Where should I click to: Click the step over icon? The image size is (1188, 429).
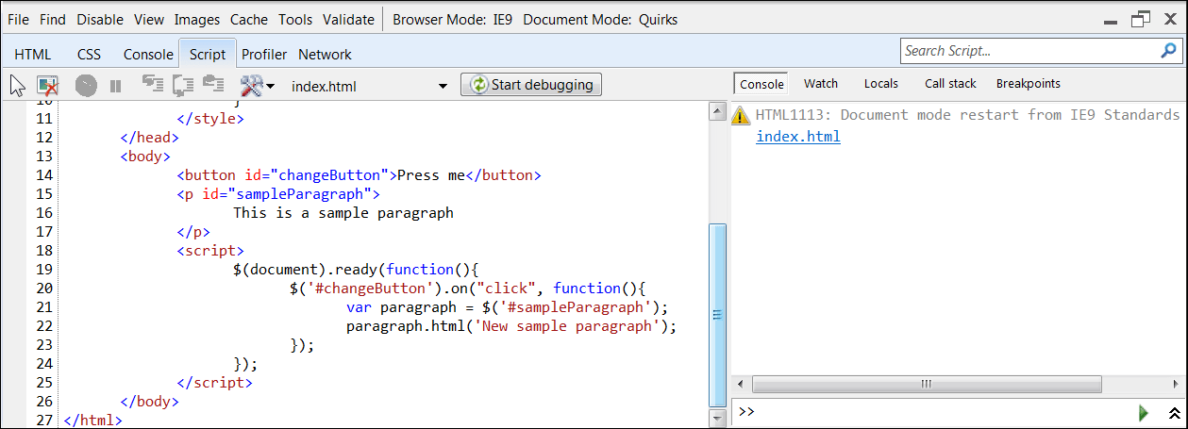(x=183, y=86)
